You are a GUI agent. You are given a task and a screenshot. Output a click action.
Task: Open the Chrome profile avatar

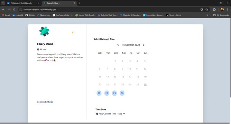coord(222,10)
